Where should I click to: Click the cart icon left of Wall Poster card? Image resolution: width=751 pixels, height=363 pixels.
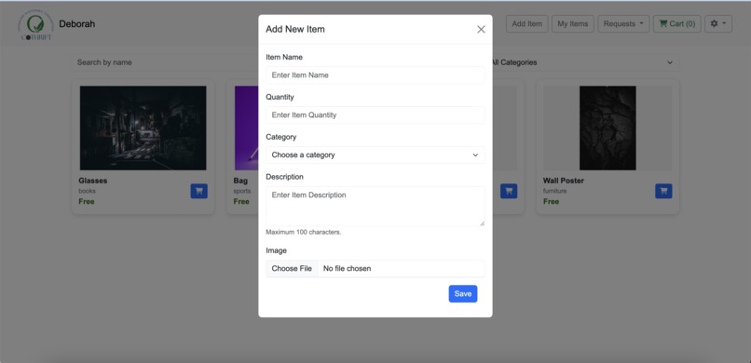click(x=509, y=192)
